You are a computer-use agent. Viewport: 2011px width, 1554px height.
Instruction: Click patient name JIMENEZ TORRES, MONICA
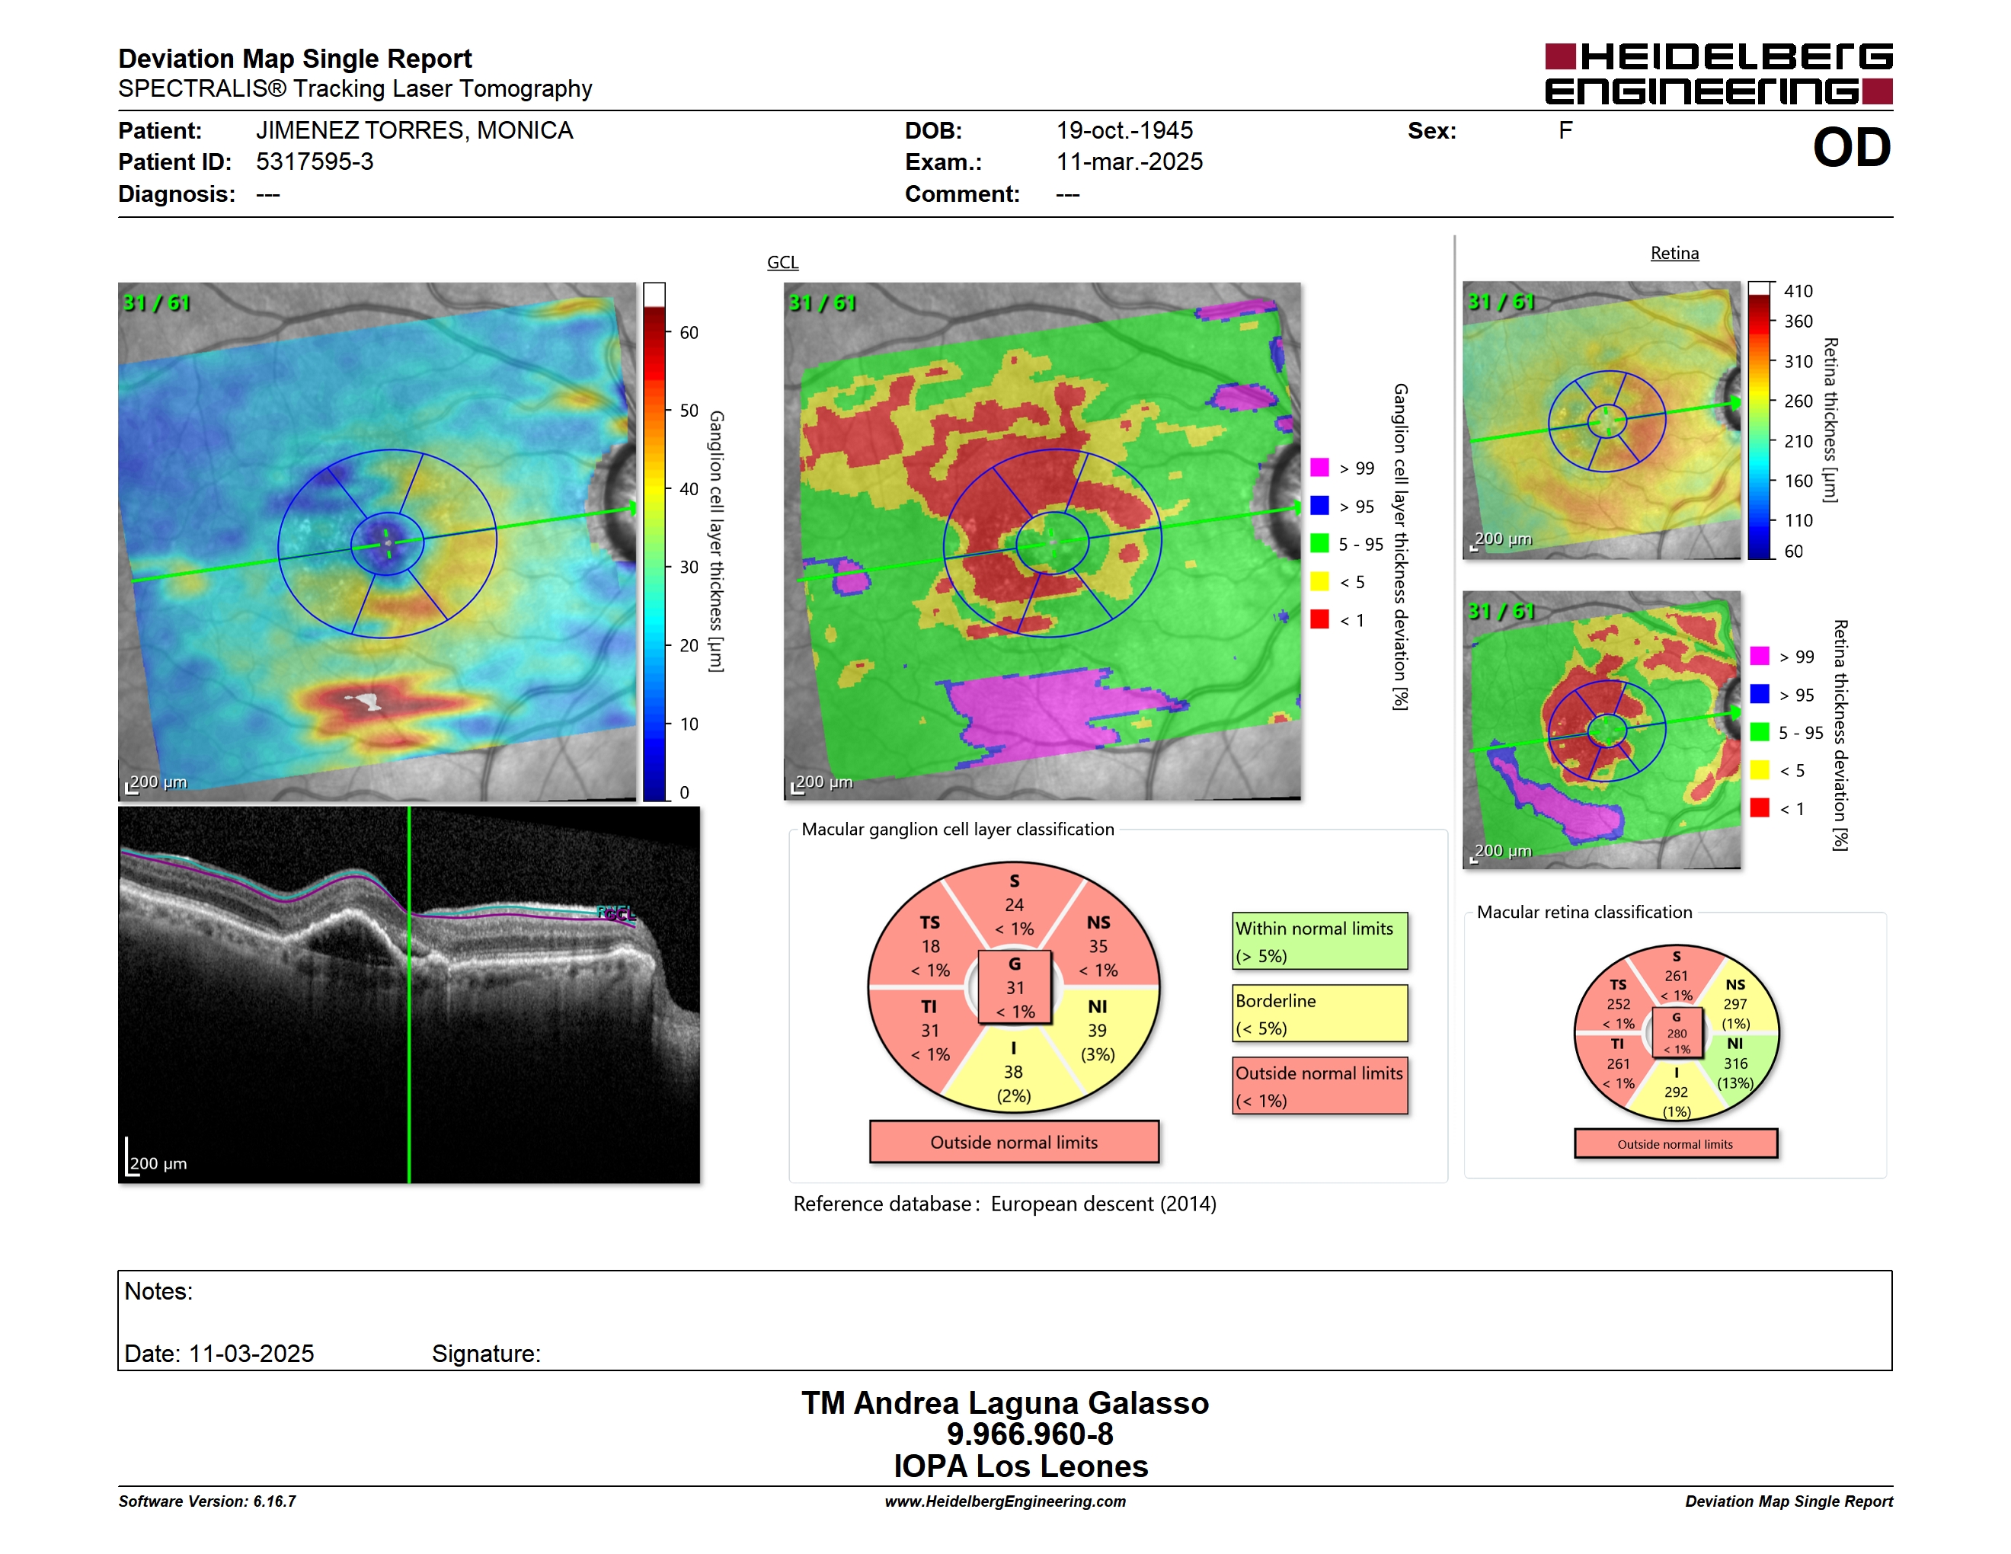[414, 131]
